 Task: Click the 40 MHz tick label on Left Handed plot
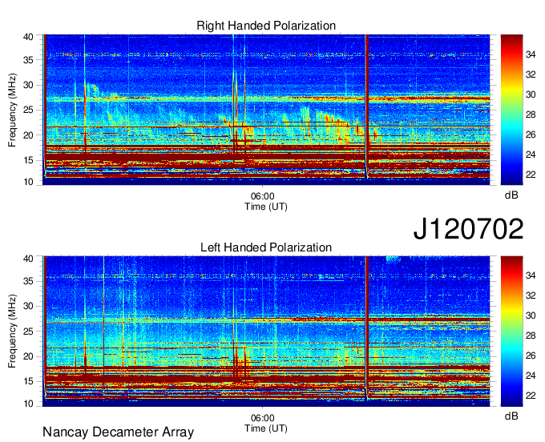tap(28, 259)
